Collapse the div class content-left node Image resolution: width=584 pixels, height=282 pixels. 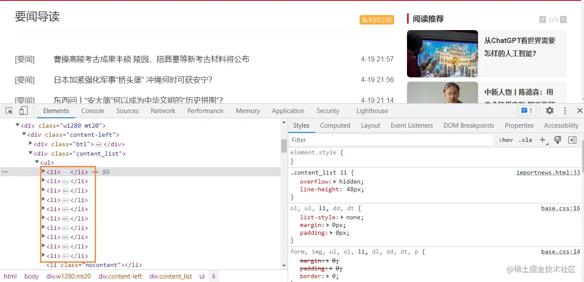tap(24, 135)
